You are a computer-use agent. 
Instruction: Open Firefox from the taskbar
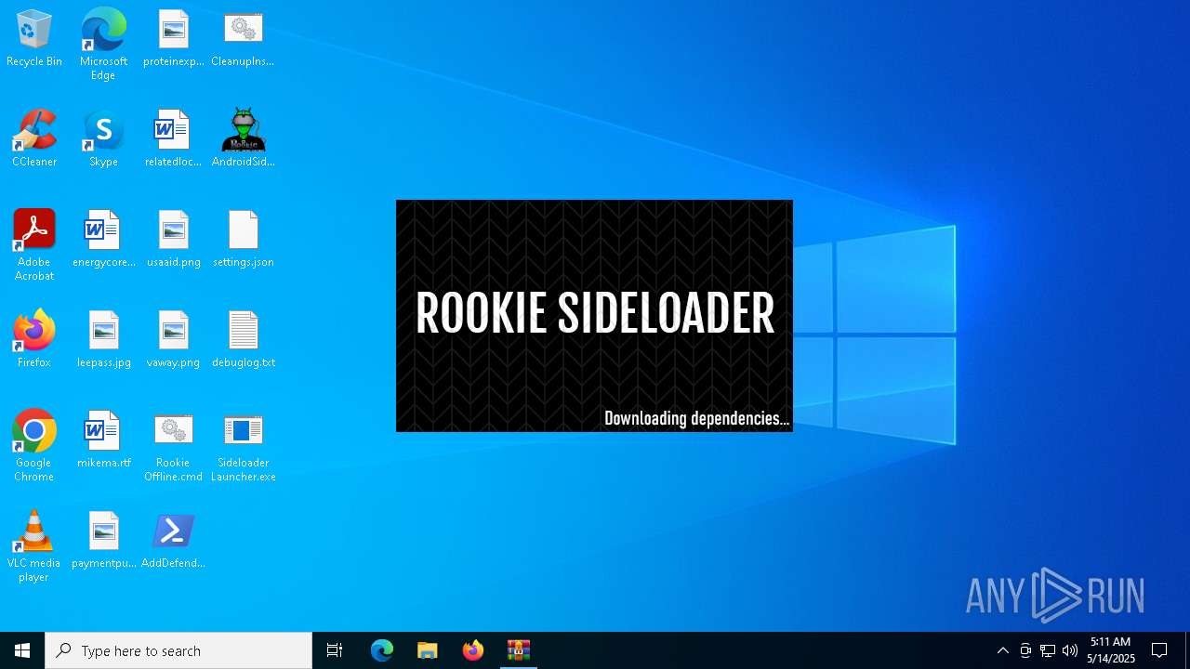coord(472,650)
